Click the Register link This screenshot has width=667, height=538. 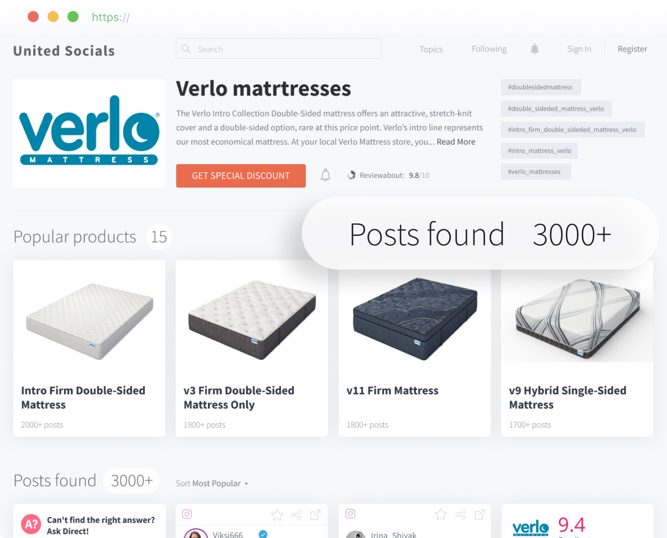tap(632, 49)
